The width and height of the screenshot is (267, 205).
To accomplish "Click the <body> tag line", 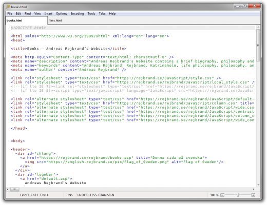I will click(x=17, y=141).
